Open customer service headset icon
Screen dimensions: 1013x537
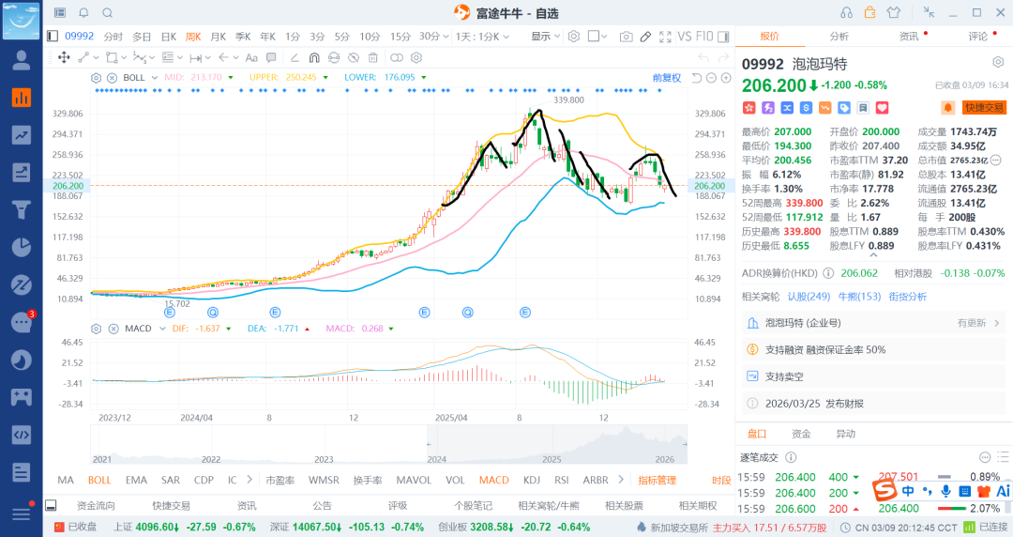[x=846, y=12]
